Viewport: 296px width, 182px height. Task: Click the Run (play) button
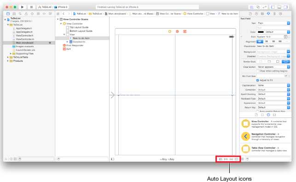click(23, 7)
